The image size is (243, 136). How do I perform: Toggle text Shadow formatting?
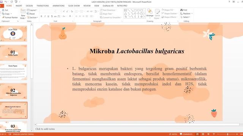coord(52,16)
